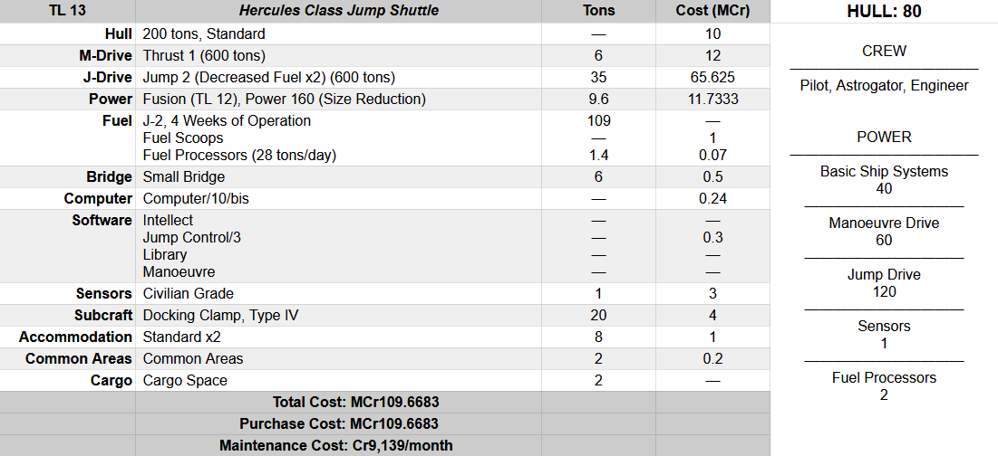This screenshot has height=456, width=998.
Task: Click the Cost (MCr) column header
Action: (712, 11)
